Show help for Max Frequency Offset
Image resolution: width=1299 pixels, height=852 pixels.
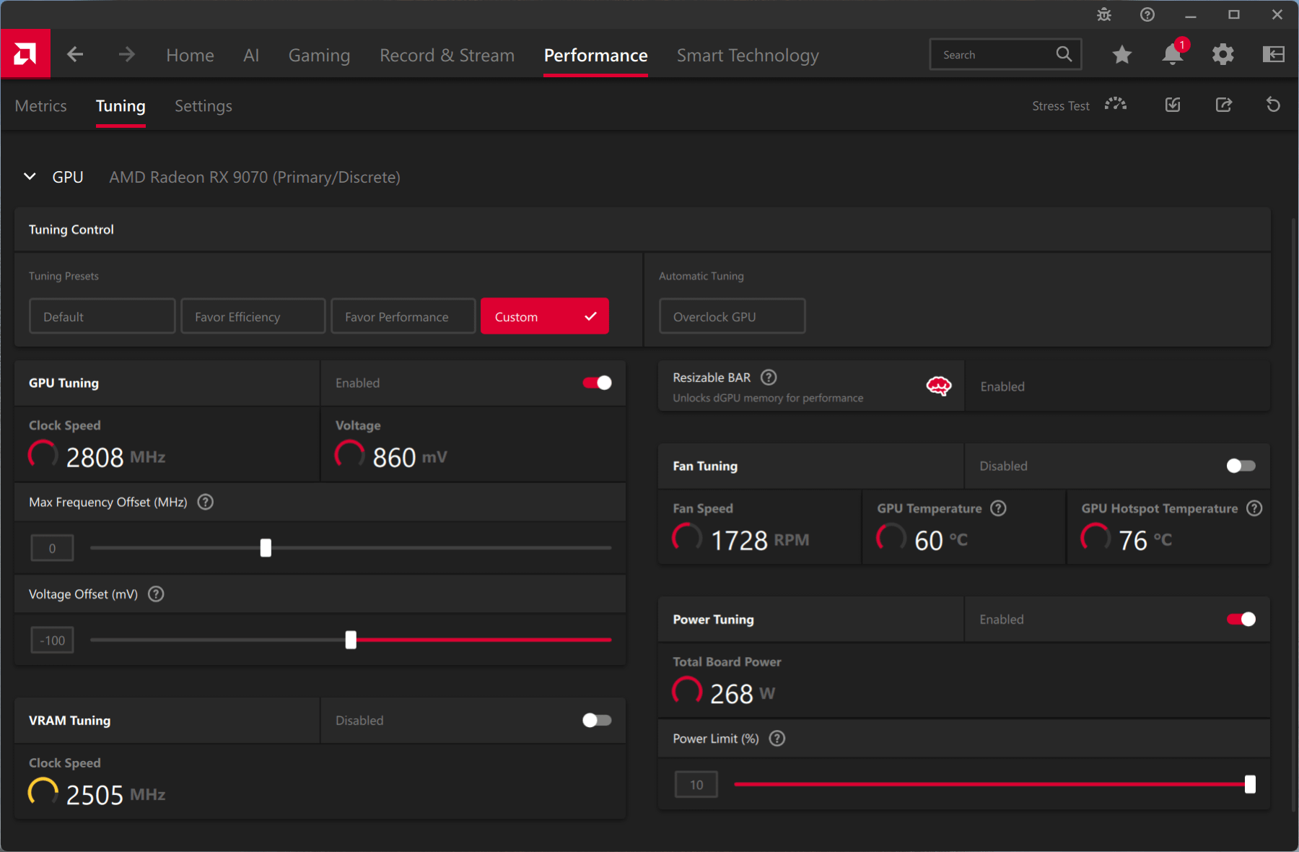(206, 502)
